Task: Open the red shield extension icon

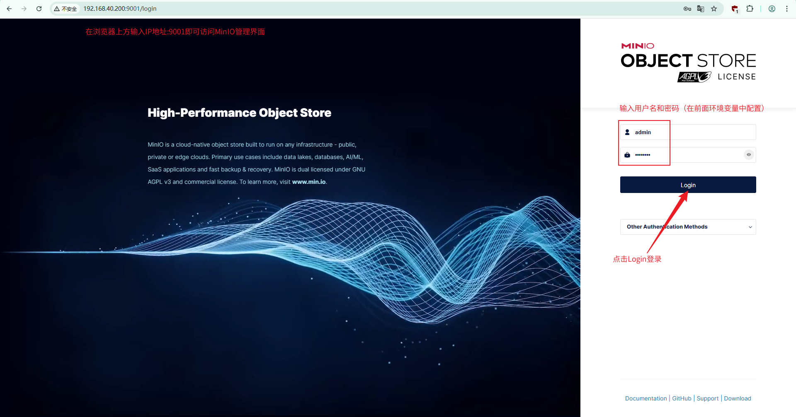Action: tap(735, 9)
